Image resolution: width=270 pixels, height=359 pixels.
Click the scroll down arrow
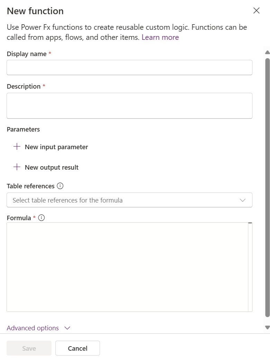tap(267, 327)
